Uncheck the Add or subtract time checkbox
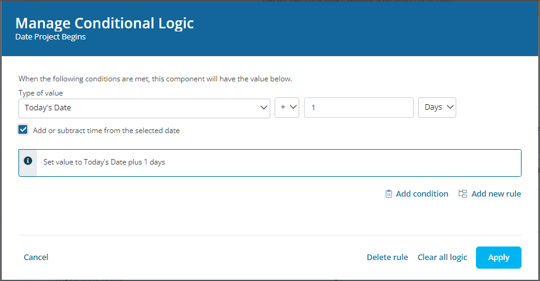The height and width of the screenshot is (281, 540). click(x=23, y=129)
